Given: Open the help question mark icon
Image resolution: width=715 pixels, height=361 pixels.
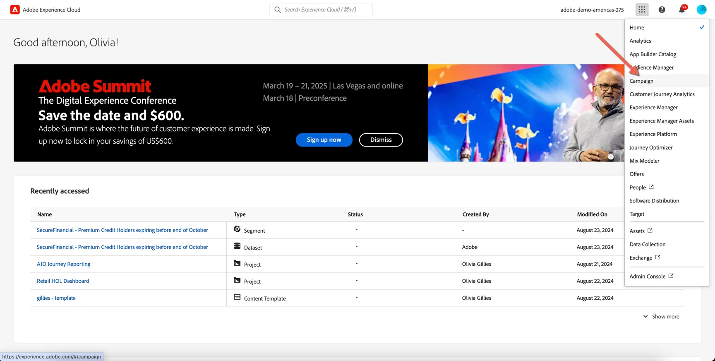Looking at the screenshot, I should (x=662, y=10).
